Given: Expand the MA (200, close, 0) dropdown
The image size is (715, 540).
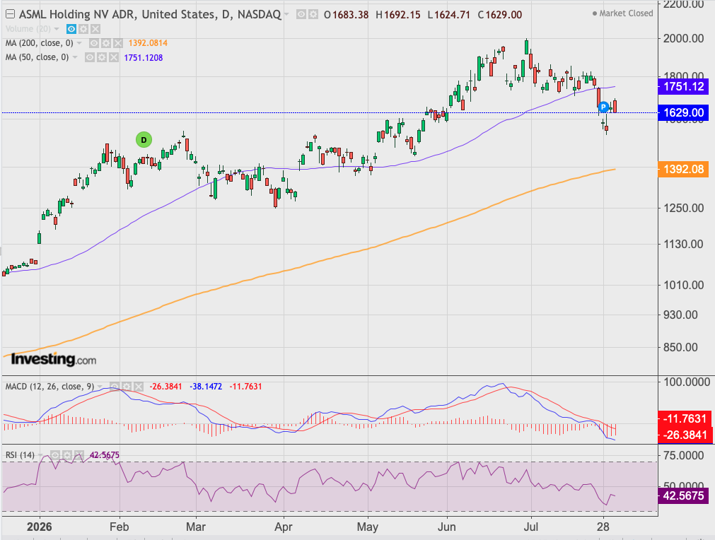Looking at the screenshot, I should 79,43.
